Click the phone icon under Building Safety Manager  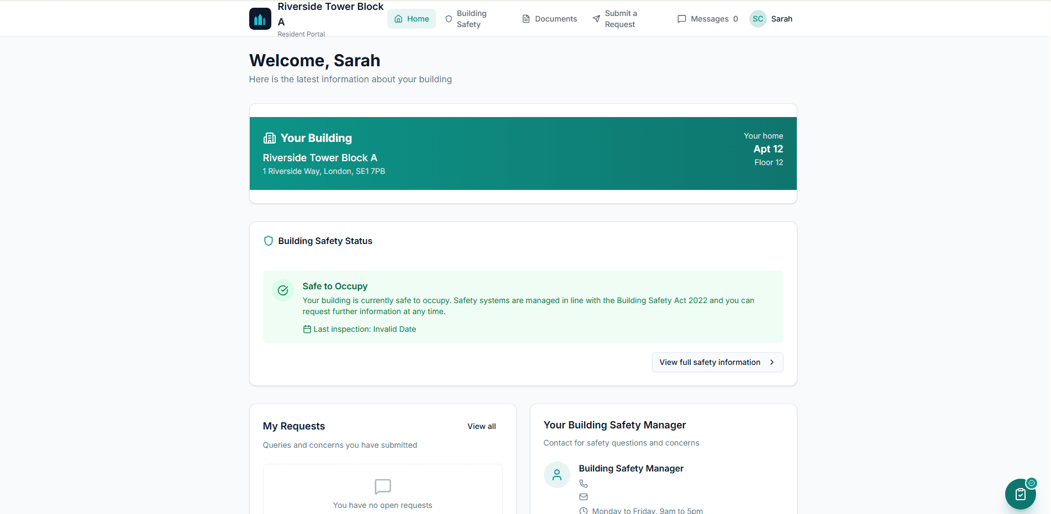coord(584,484)
